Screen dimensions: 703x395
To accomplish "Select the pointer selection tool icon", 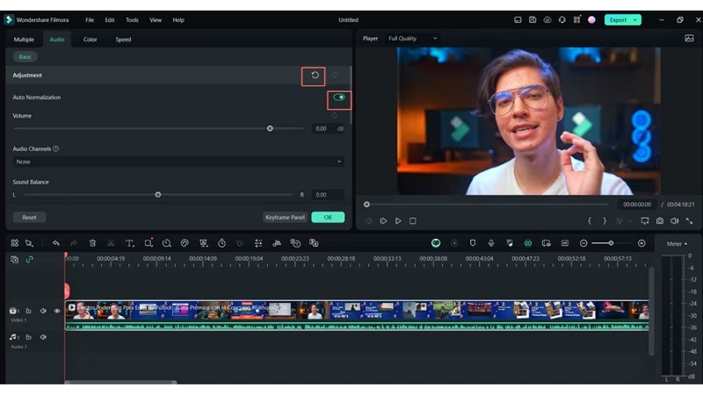I will pos(29,243).
